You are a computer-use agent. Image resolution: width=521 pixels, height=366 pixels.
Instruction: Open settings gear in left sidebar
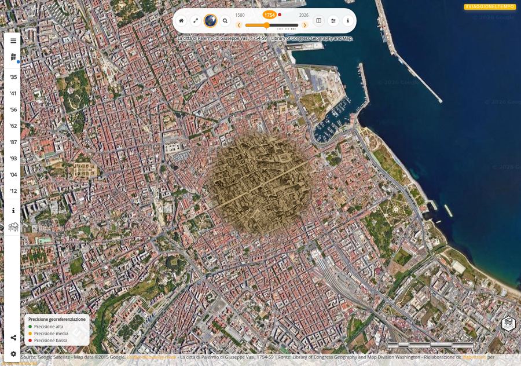13,354
